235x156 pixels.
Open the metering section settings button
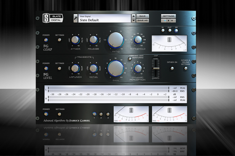tap(60, 114)
